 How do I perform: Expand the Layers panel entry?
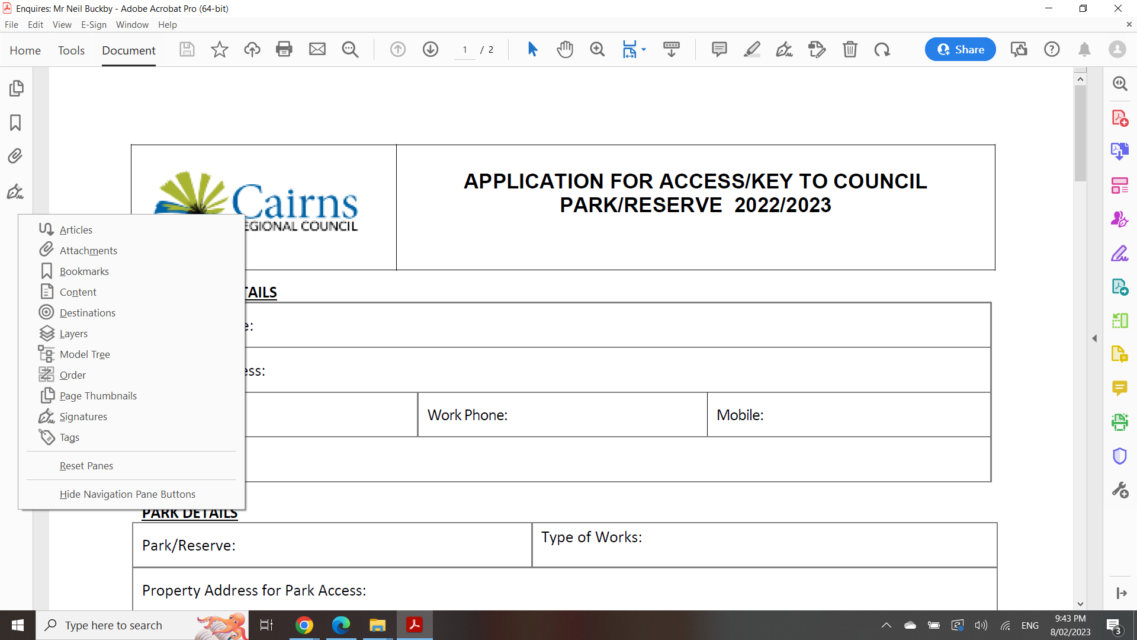point(73,333)
